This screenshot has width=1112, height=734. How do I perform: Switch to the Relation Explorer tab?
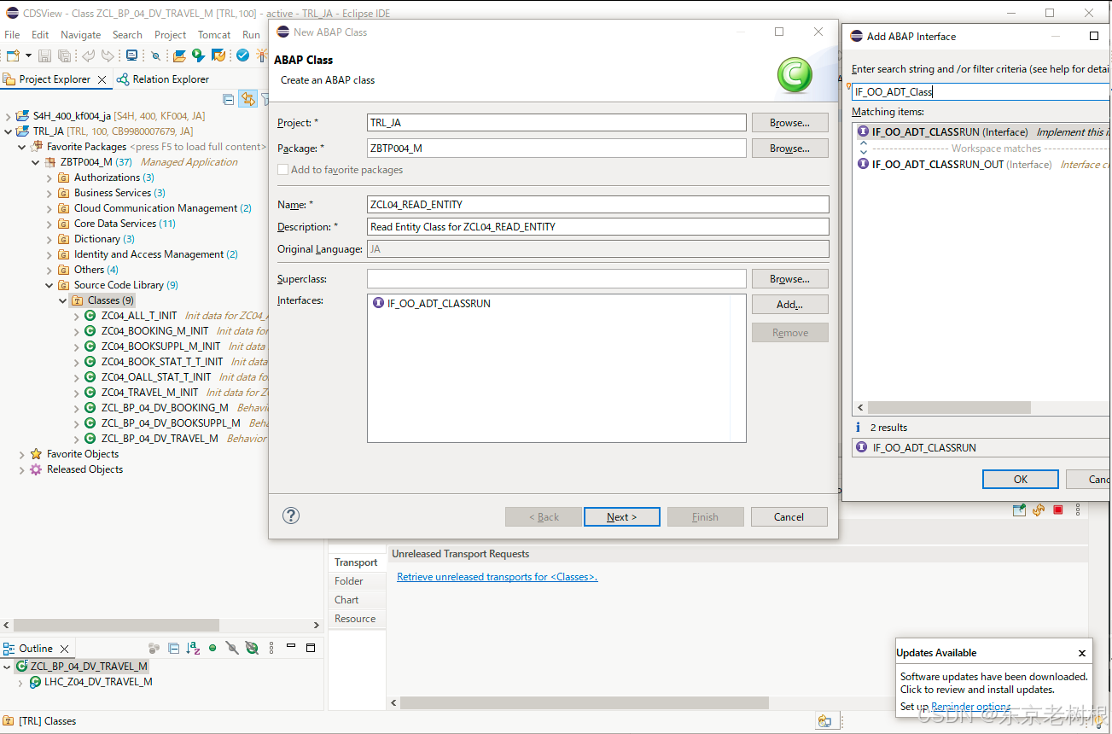point(163,79)
